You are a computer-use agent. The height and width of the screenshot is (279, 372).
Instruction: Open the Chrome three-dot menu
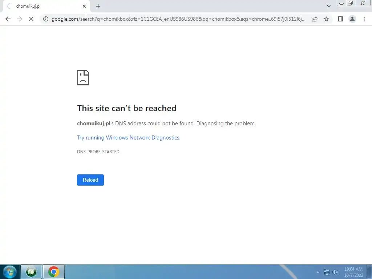(364, 19)
